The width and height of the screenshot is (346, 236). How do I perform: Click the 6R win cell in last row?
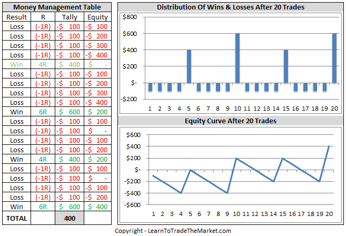pyautogui.click(x=43, y=206)
